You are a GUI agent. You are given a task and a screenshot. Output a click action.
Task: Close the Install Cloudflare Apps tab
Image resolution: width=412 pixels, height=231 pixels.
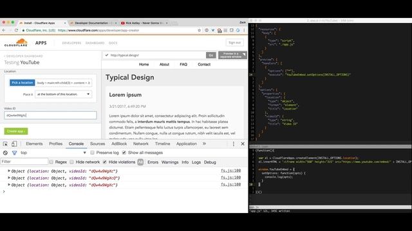pyautogui.click(x=65, y=23)
